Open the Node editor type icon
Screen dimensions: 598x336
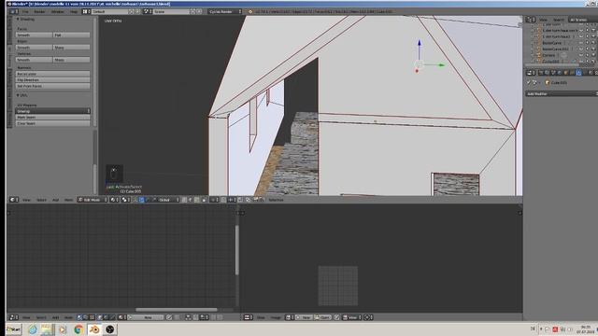pos(14,317)
